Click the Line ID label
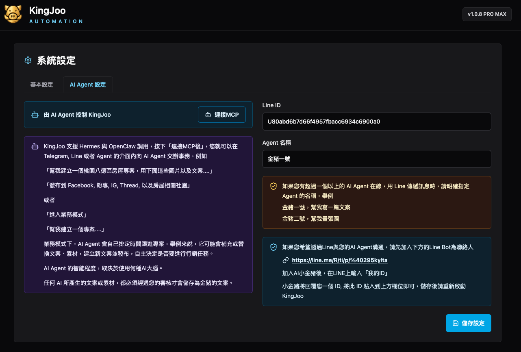The image size is (521, 352). click(x=271, y=105)
